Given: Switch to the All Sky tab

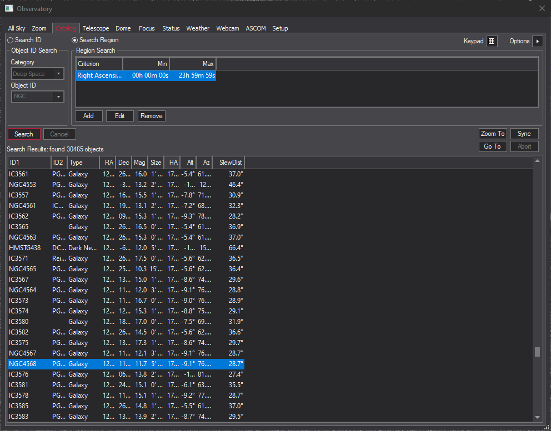Looking at the screenshot, I should tap(17, 28).
